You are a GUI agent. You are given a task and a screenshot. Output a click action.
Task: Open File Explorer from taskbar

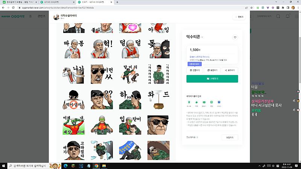click(104, 166)
